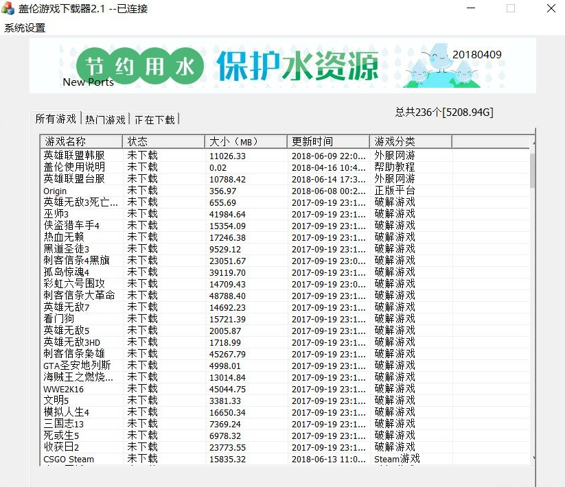Viewport: 565px width, 487px height.
Task: Switch to the 所有游戏 tab
Action: [56, 119]
